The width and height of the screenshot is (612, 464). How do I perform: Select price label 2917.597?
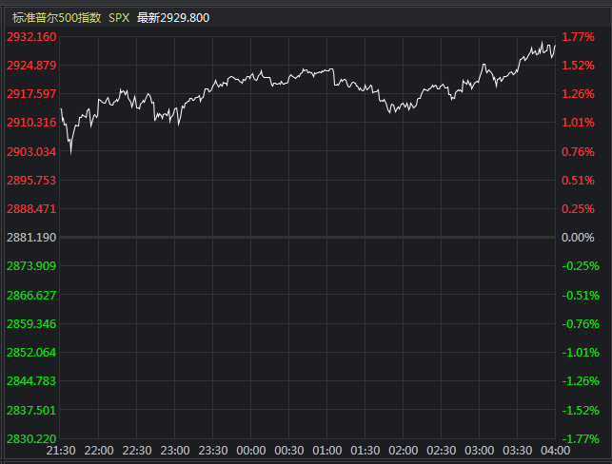coord(31,93)
